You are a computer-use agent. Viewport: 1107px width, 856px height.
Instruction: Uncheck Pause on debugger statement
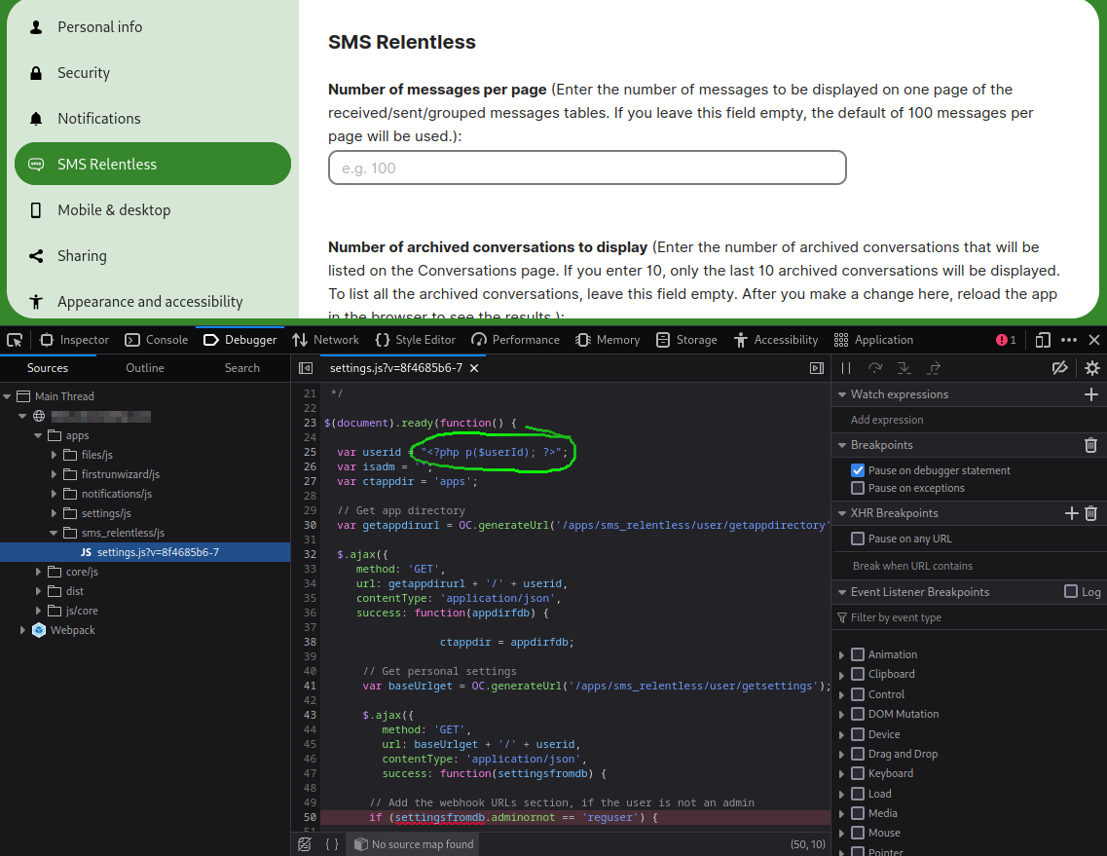(x=858, y=470)
